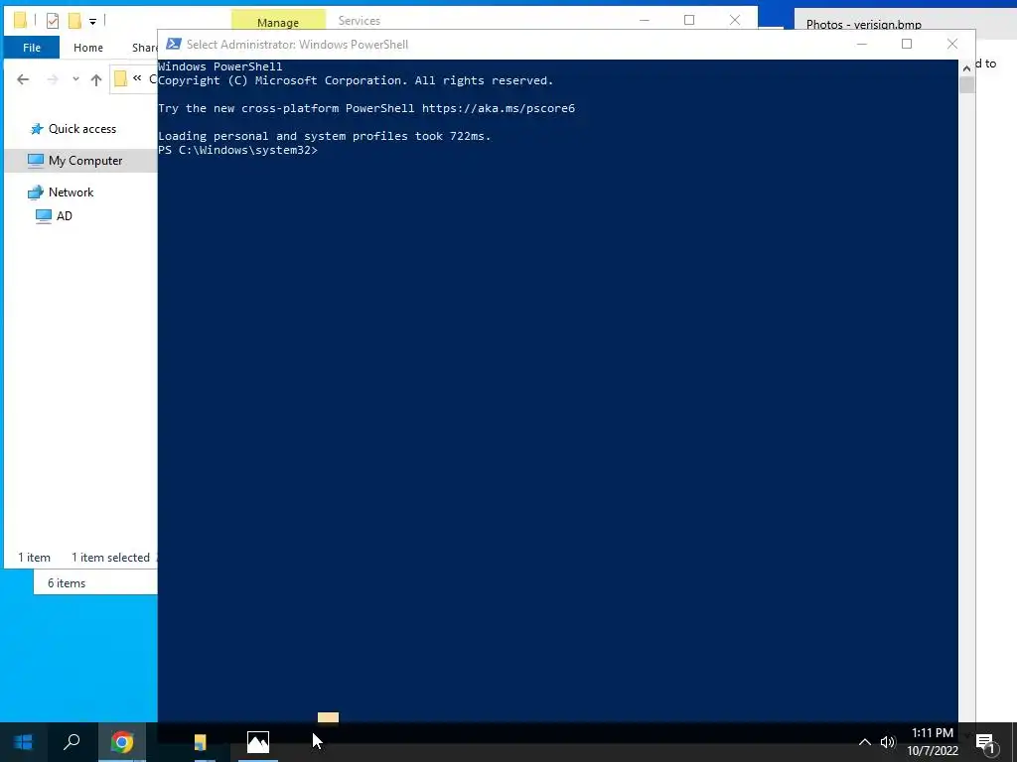Click the My Computer monitor icon
Image resolution: width=1017 pixels, height=762 pixels.
(36, 160)
